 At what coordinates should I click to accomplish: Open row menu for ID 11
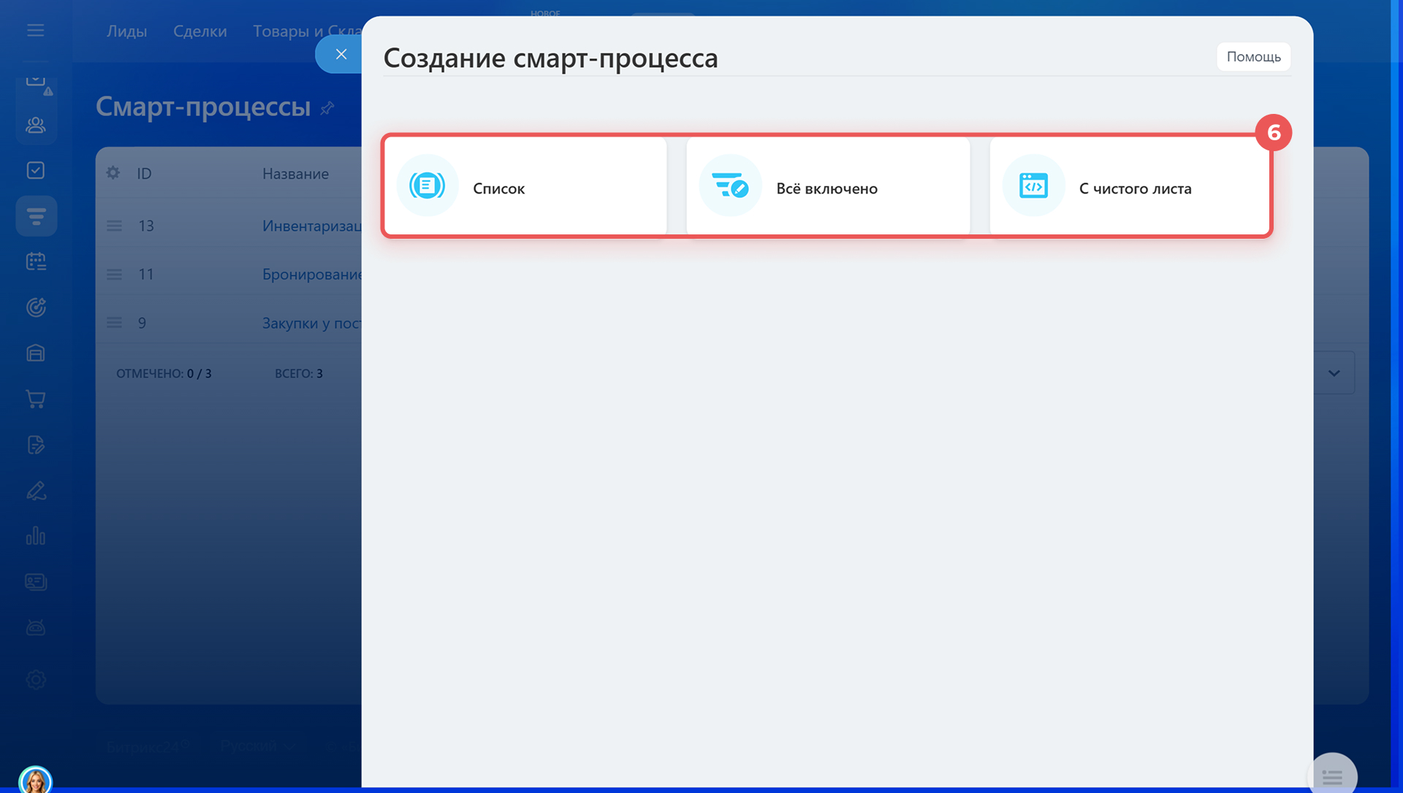pyautogui.click(x=114, y=275)
